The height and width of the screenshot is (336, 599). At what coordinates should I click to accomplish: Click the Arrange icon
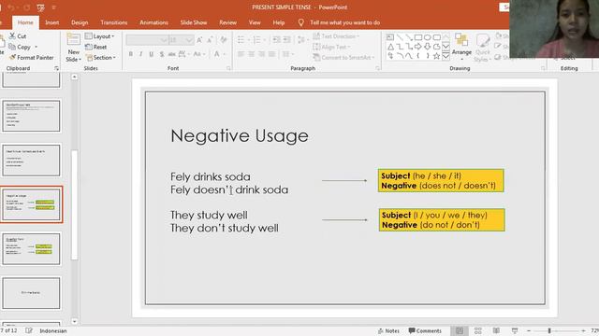pyautogui.click(x=461, y=40)
